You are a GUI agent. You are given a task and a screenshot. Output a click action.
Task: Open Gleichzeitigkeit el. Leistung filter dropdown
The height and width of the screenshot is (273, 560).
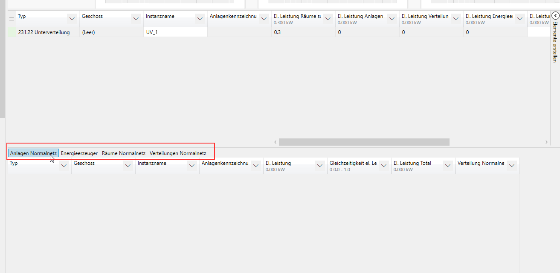tap(384, 166)
